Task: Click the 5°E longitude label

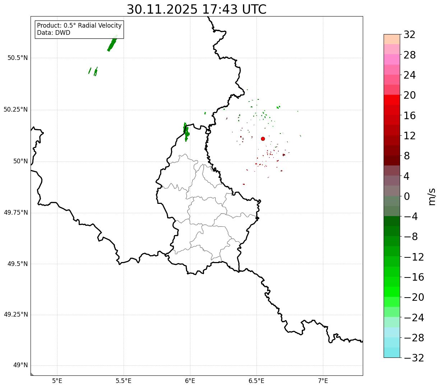Action: (x=57, y=381)
